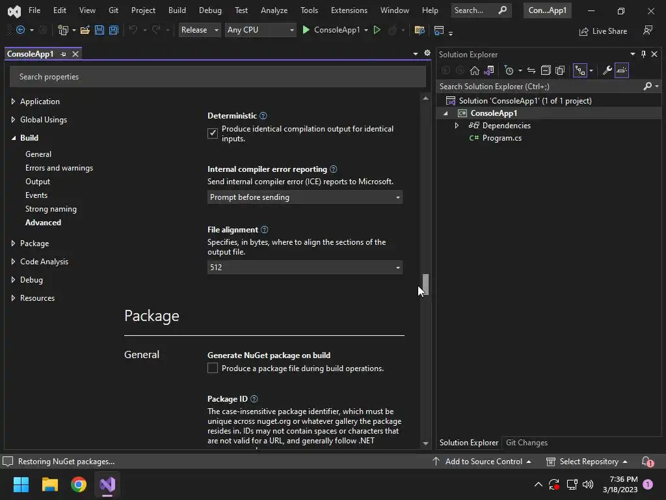Click the Collapse All icon in Solution Explorer
666x500 pixels.
[x=546, y=70]
